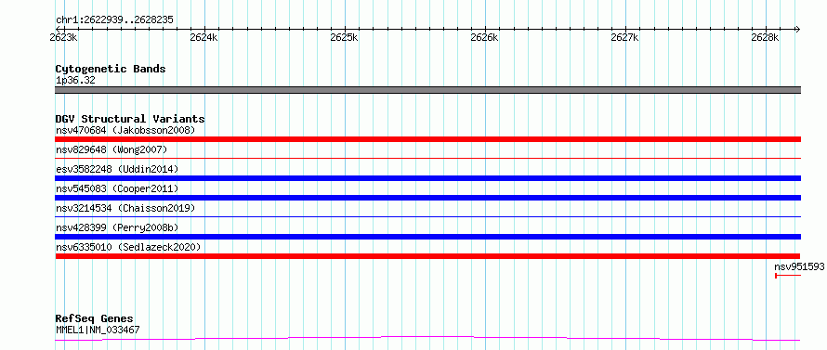Select the thin blue line under nsv3214534
Viewport: 827px width, 350px height.
428,216
